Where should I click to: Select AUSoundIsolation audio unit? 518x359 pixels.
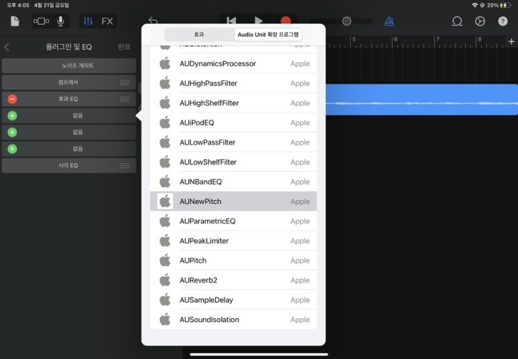(x=234, y=320)
